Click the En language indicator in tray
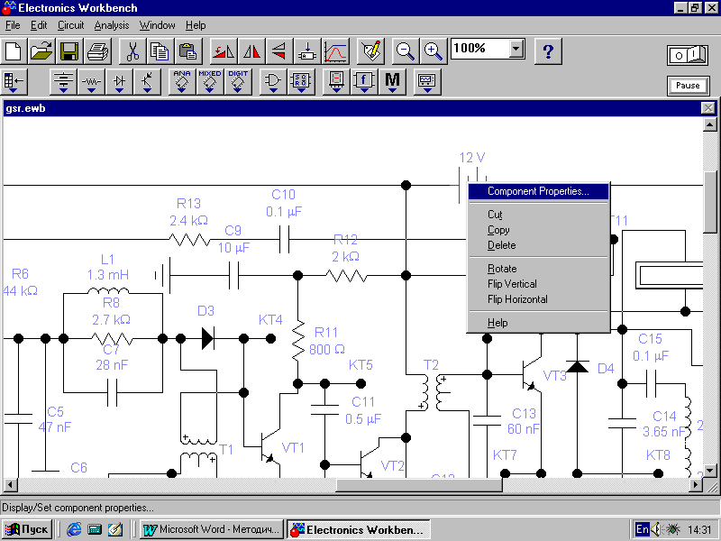This screenshot has width=721, height=541. [x=642, y=529]
